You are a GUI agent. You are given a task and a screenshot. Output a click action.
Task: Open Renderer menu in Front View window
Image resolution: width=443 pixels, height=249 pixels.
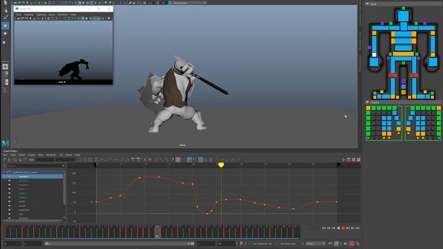(x=62, y=15)
